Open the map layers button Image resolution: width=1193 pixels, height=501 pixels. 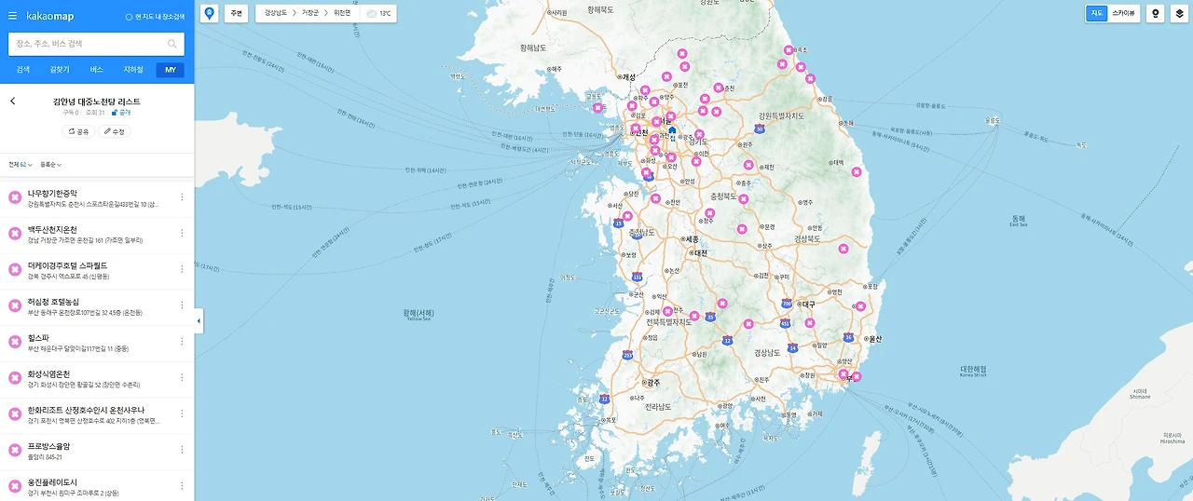pos(1179,13)
